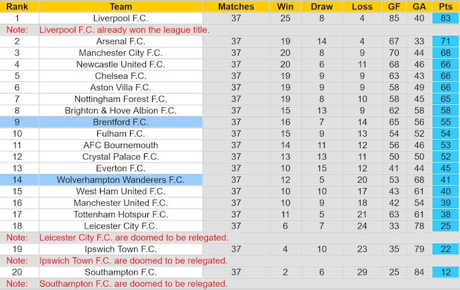Click the Matches column header
460x290 pixels.
click(236, 7)
